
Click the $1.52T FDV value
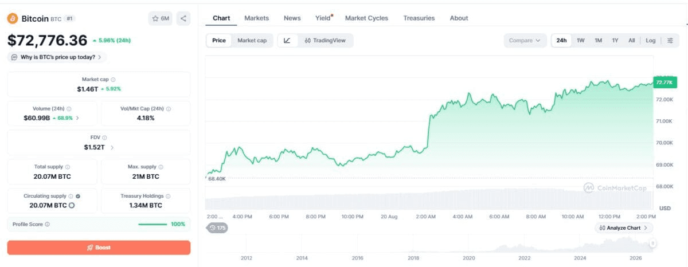[x=94, y=147]
